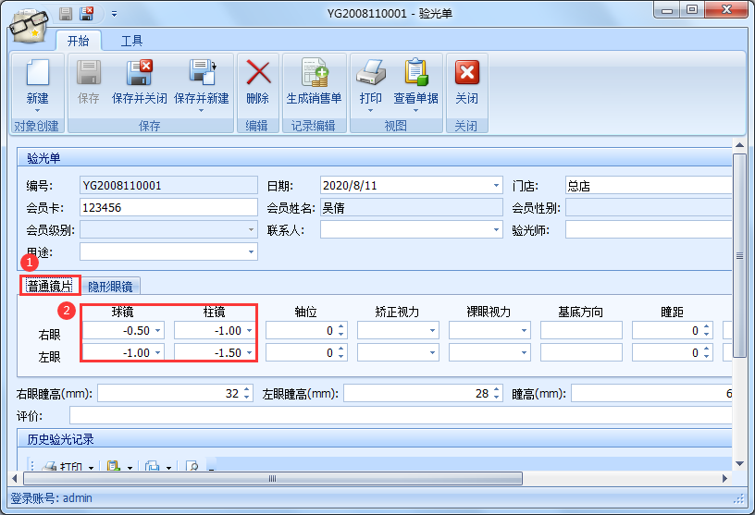Select the 普通镜片 (Regular Lens) tab

tap(50, 287)
